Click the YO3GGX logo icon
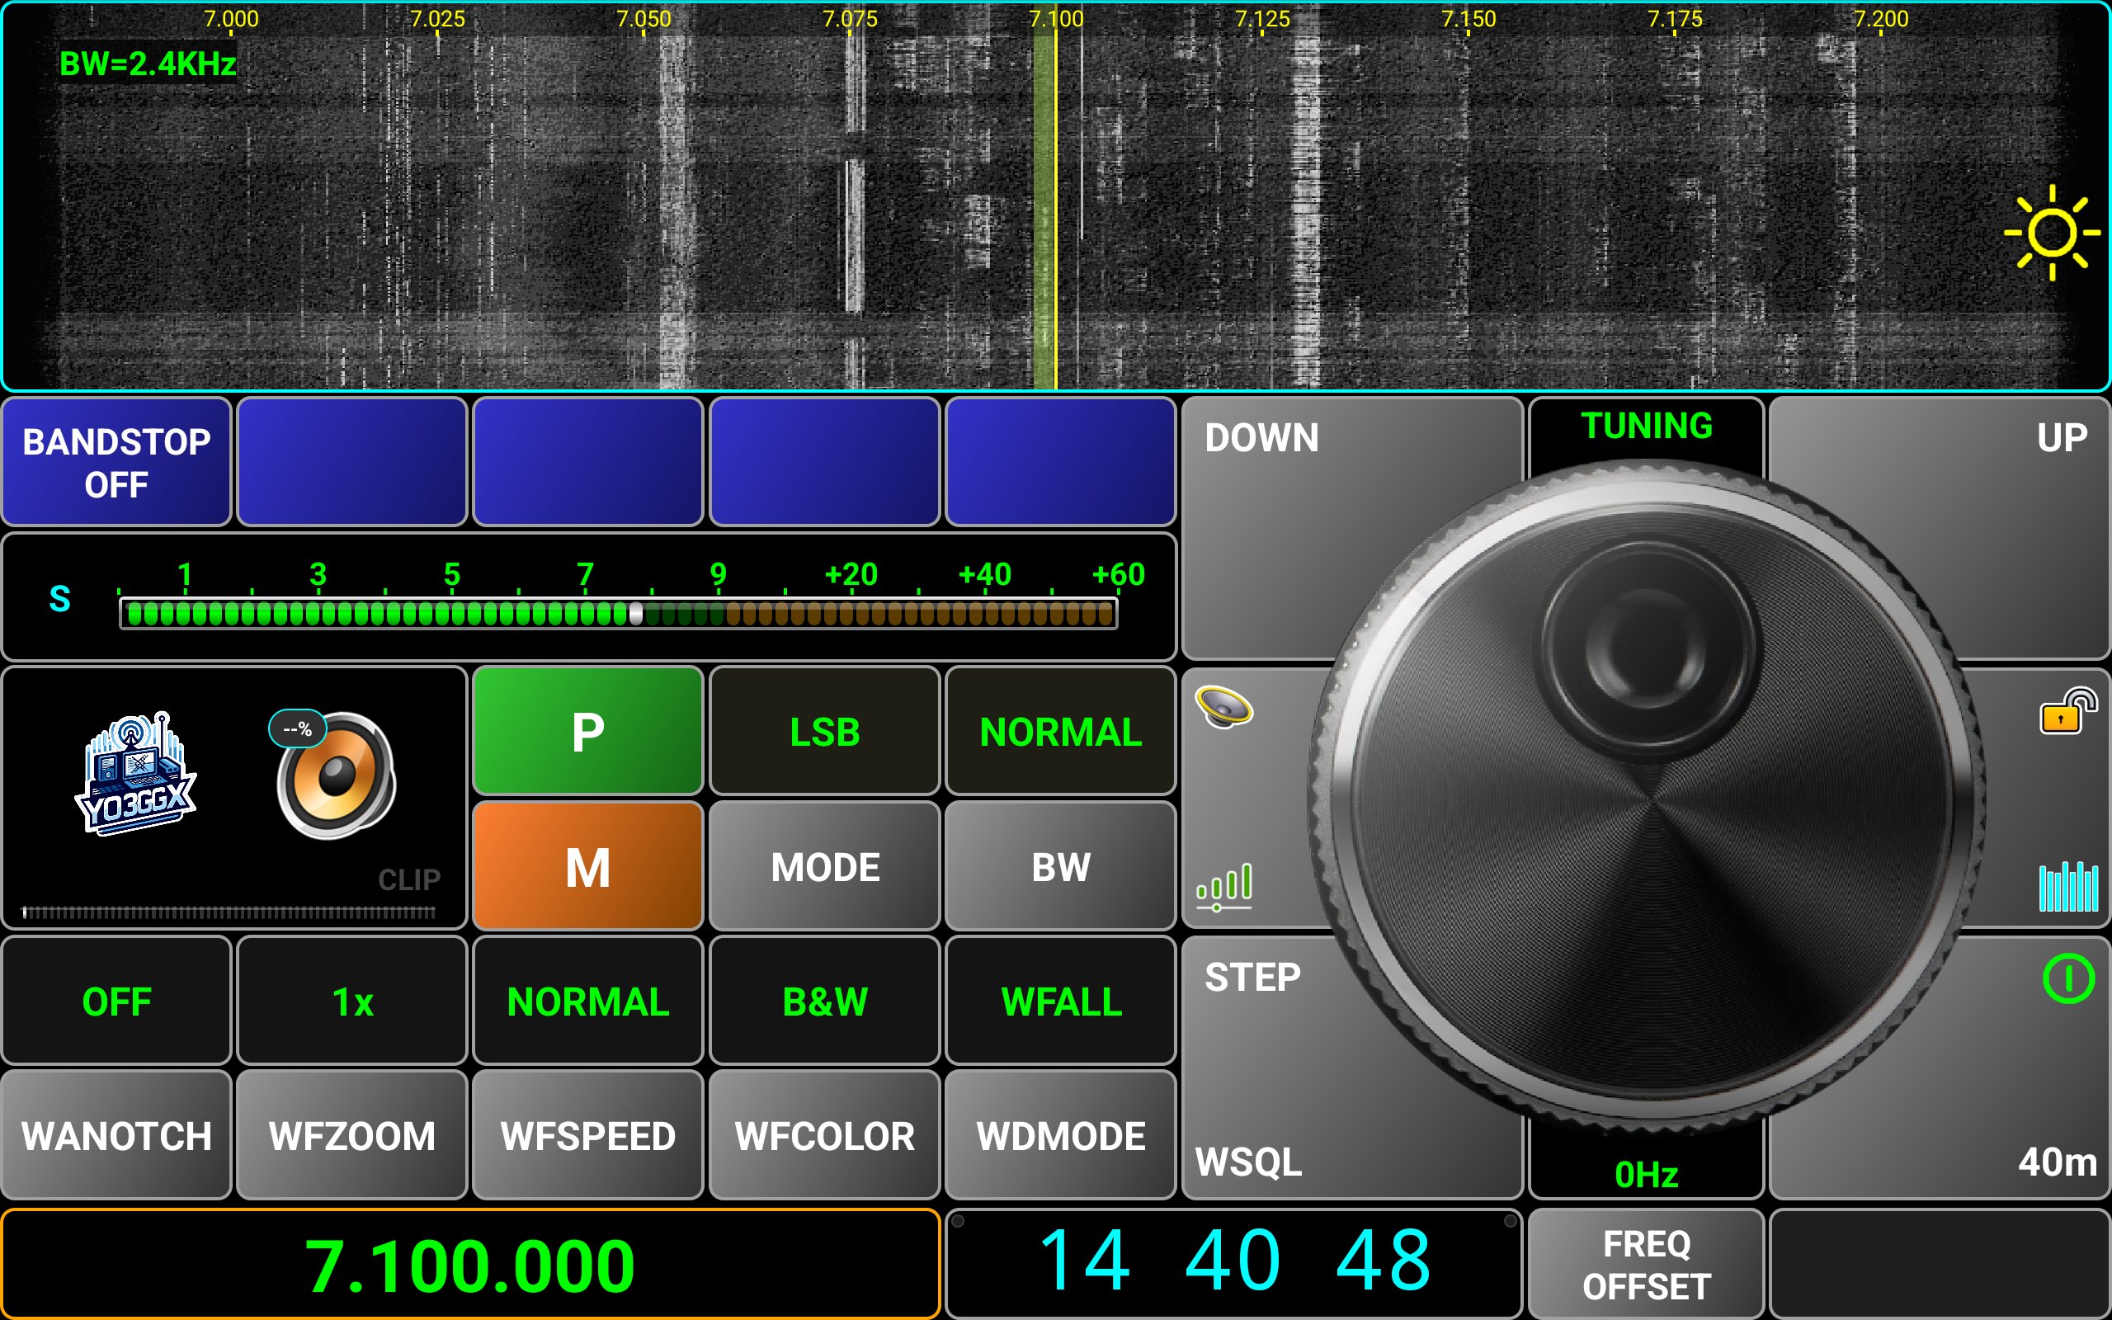This screenshot has width=2112, height=1320. pos(135,774)
